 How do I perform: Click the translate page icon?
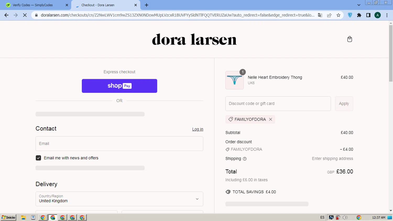[320, 15]
